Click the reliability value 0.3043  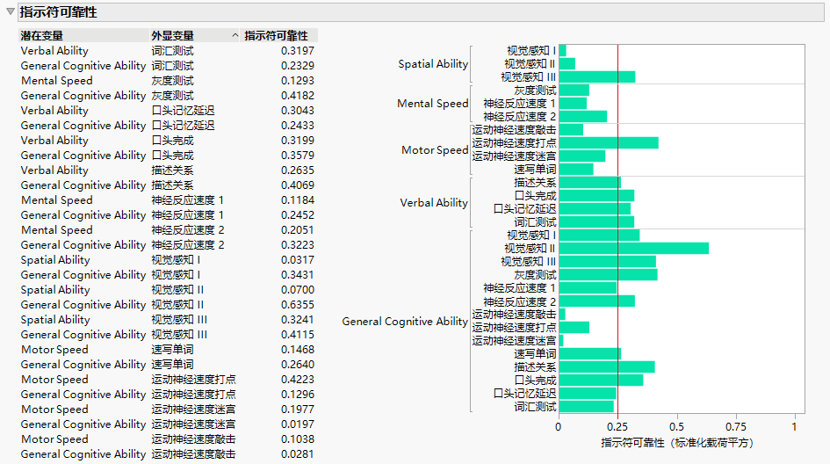click(298, 110)
